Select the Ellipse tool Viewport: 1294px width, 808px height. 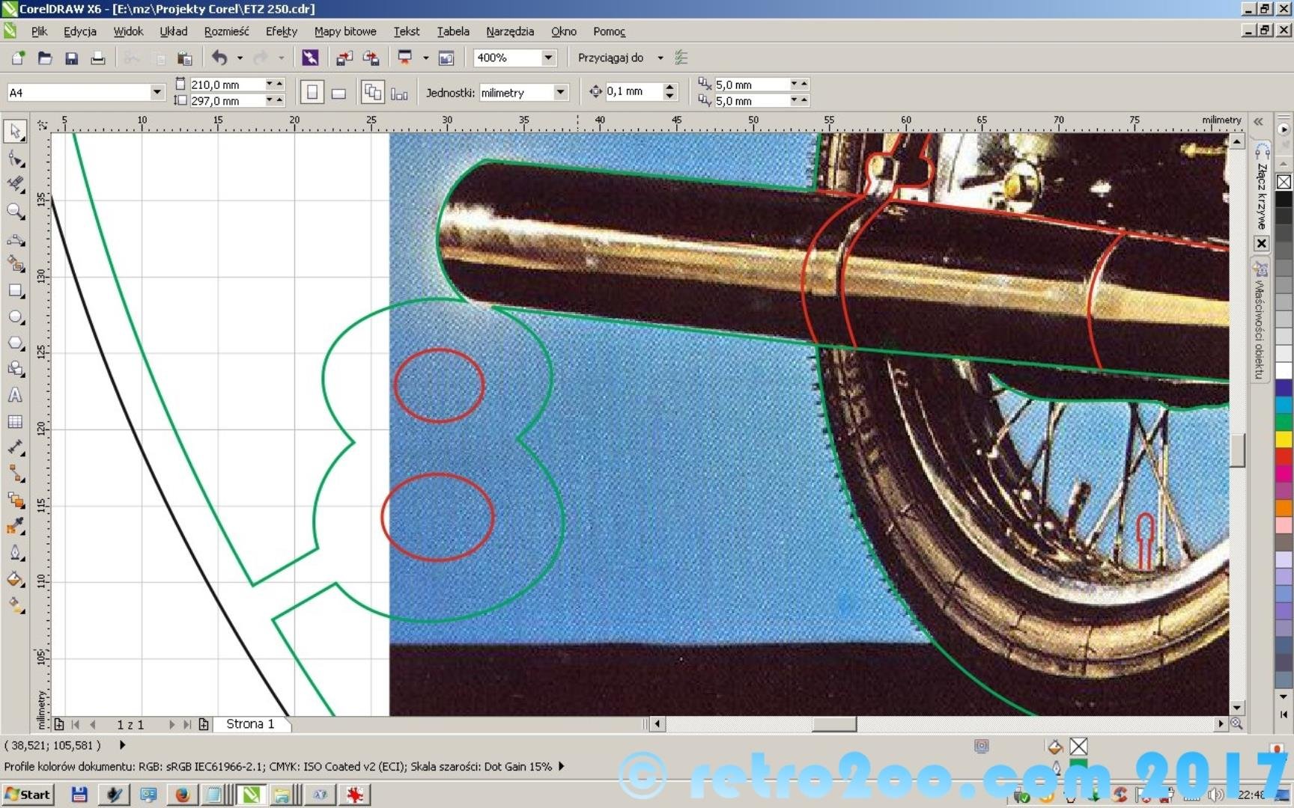pos(15,317)
